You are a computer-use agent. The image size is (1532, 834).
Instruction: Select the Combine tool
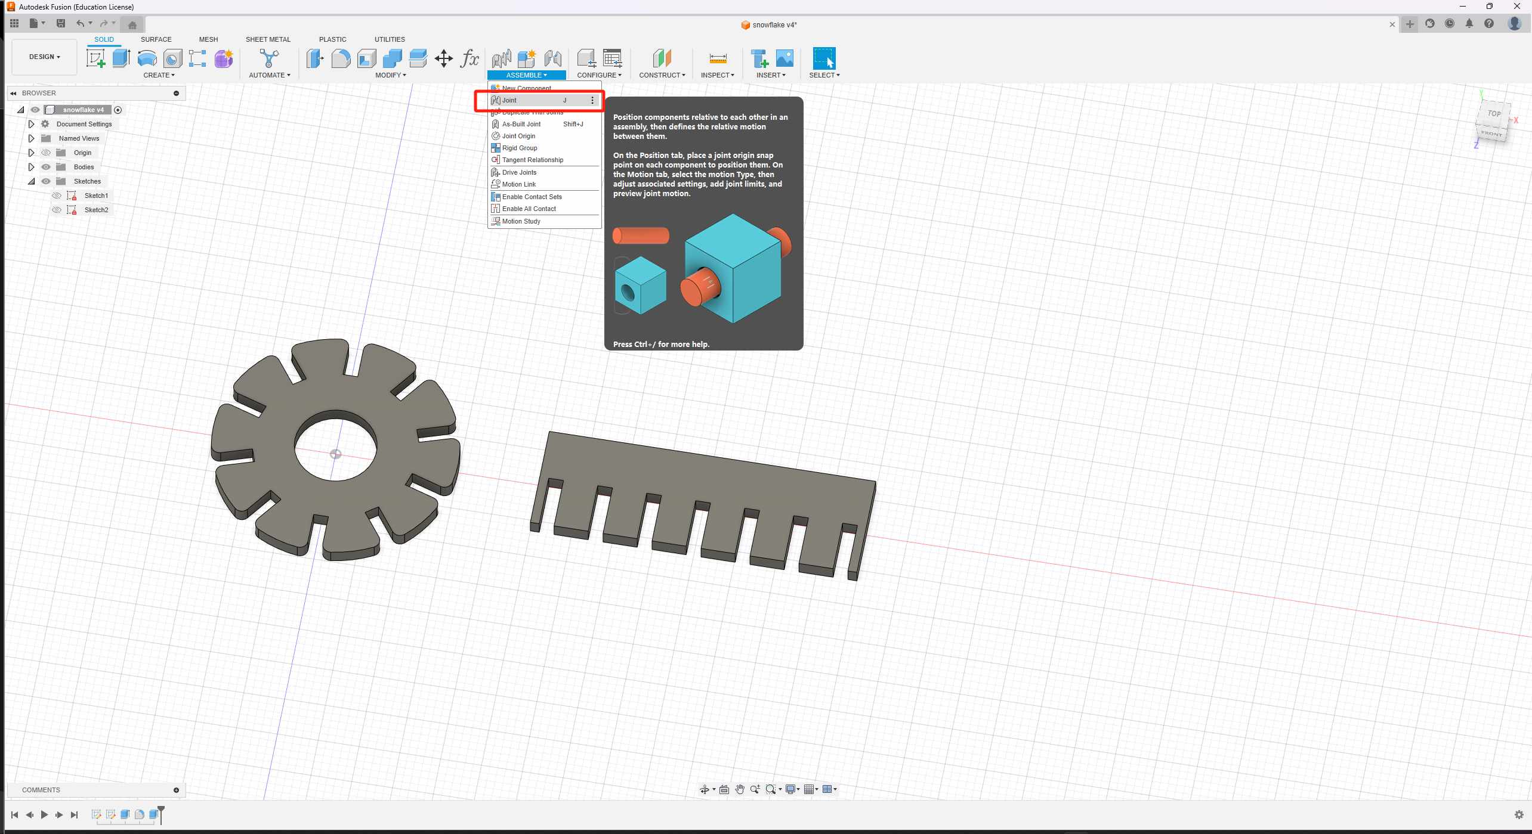tap(392, 58)
